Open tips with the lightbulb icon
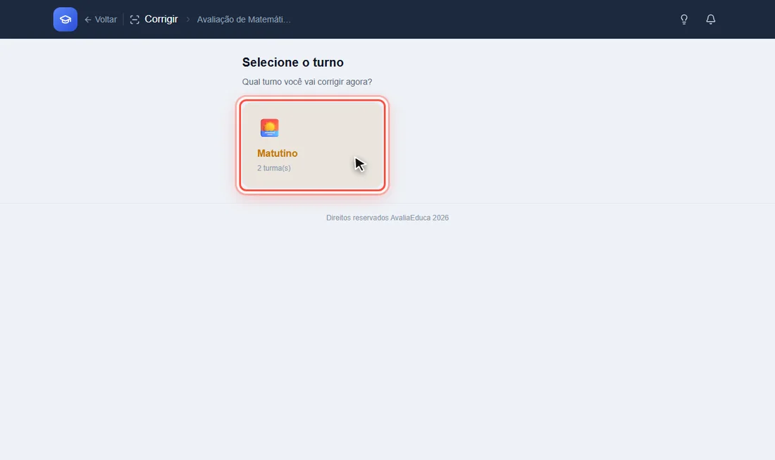Image resolution: width=775 pixels, height=460 pixels. 684,19
